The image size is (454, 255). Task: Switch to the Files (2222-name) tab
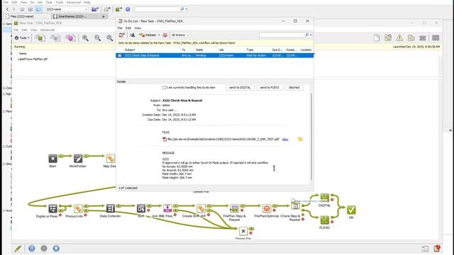pyautogui.click(x=22, y=16)
